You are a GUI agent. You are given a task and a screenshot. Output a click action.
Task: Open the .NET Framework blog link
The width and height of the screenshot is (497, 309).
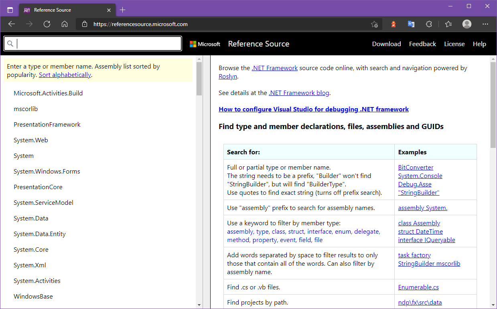(299, 93)
